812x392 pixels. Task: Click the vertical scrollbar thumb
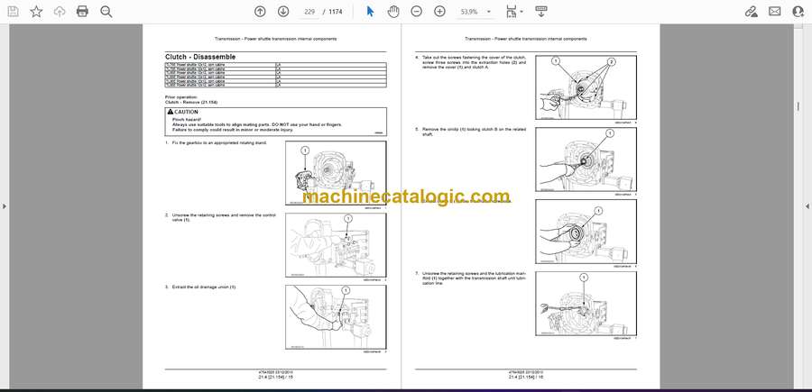(798, 106)
